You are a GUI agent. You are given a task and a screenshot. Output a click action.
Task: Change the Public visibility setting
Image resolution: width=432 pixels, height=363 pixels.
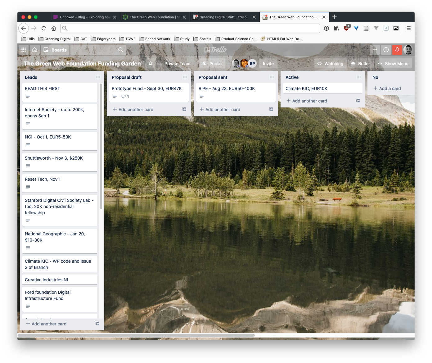click(x=212, y=63)
